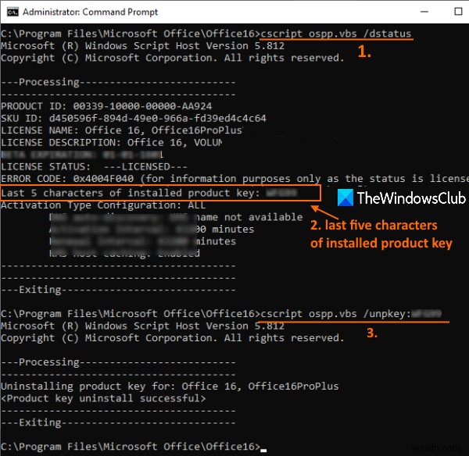
Task: Click 'Microsoft (R) Windows Script Host Version 5.812' first line
Action: (143, 46)
